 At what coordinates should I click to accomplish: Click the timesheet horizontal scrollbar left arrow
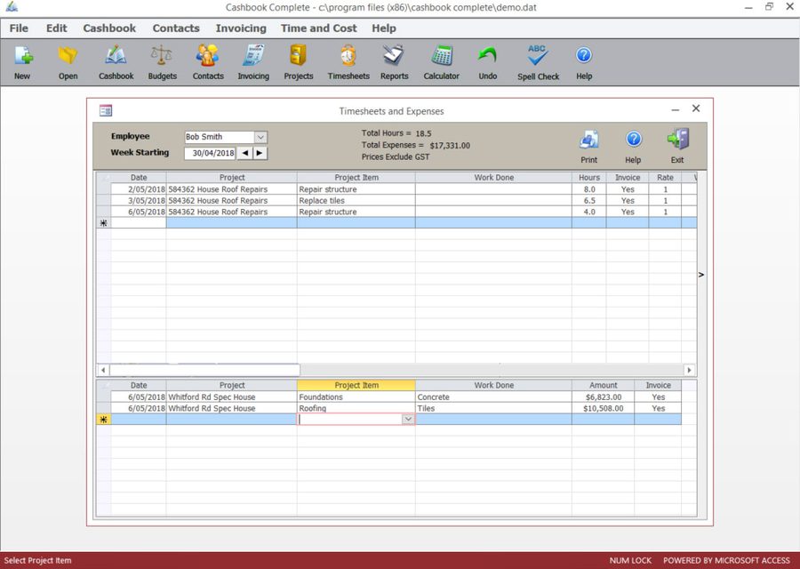coord(103,370)
